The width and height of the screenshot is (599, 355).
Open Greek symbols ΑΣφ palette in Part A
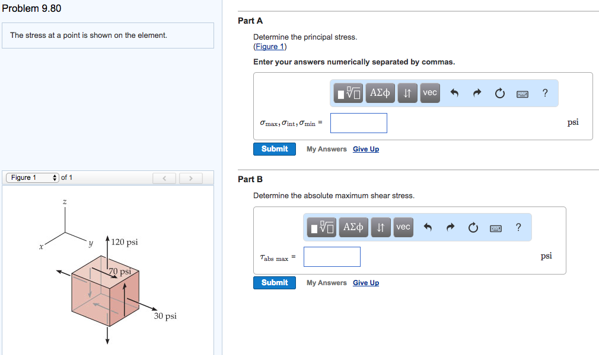tap(380, 93)
